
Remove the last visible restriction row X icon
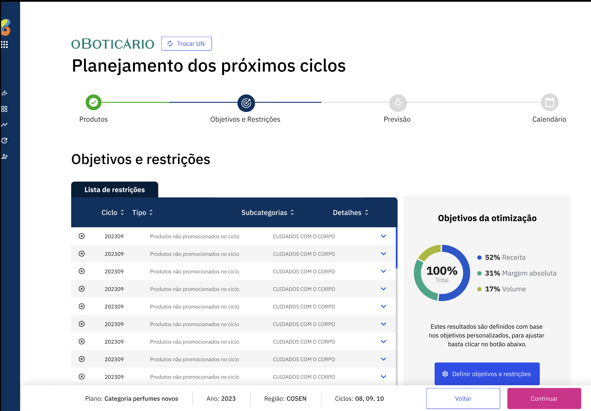coord(82,377)
